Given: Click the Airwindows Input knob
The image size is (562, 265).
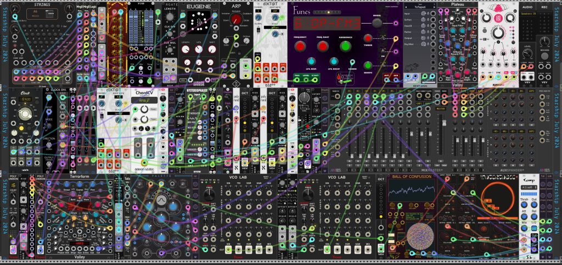Looking at the screenshot, I should tap(424, 13).
